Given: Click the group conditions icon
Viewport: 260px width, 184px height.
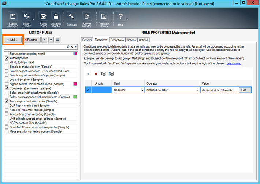Looking at the screenshot, I should pyautogui.click(x=103, y=74).
